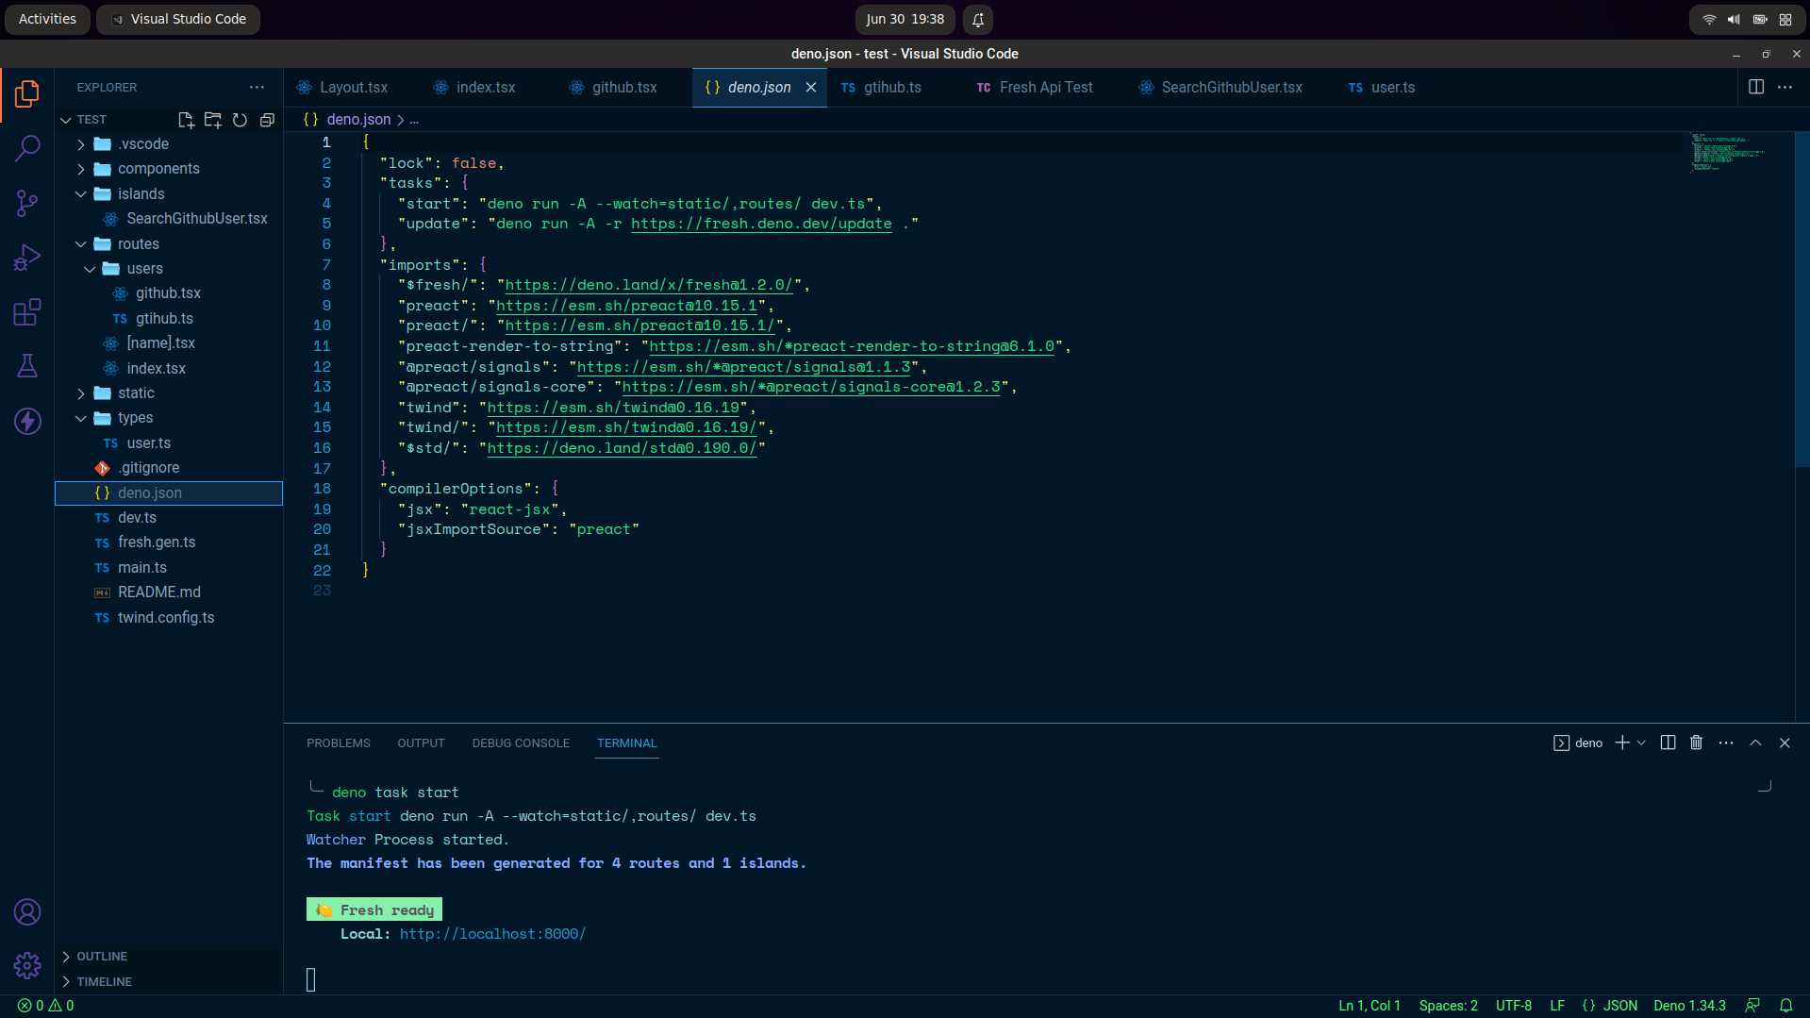Open Explorer views and more actions menu
The image size is (1810, 1018).
point(257,87)
